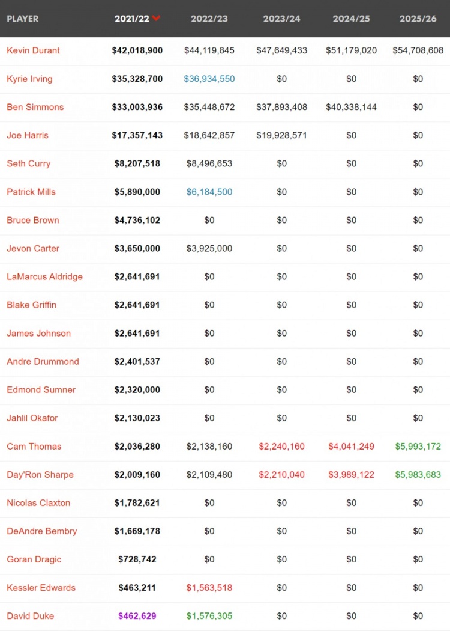This screenshot has width=450, height=631.
Task: Open Kyrie Irving's player link
Action: [29, 79]
